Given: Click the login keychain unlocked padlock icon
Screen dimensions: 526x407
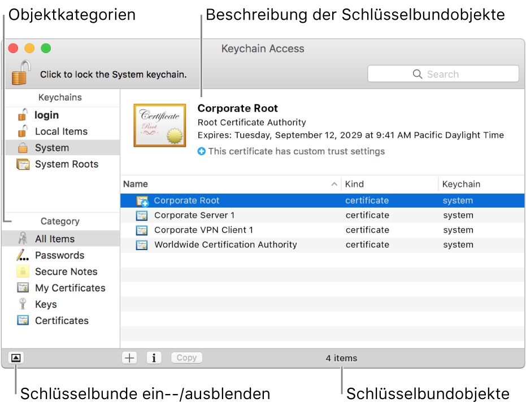Looking at the screenshot, I should point(23,115).
